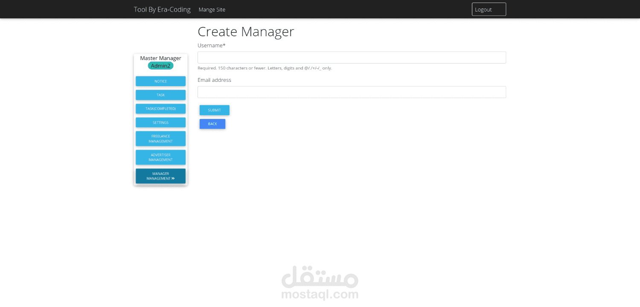Click the Logout button
The image size is (640, 307).
pyautogui.click(x=489, y=9)
